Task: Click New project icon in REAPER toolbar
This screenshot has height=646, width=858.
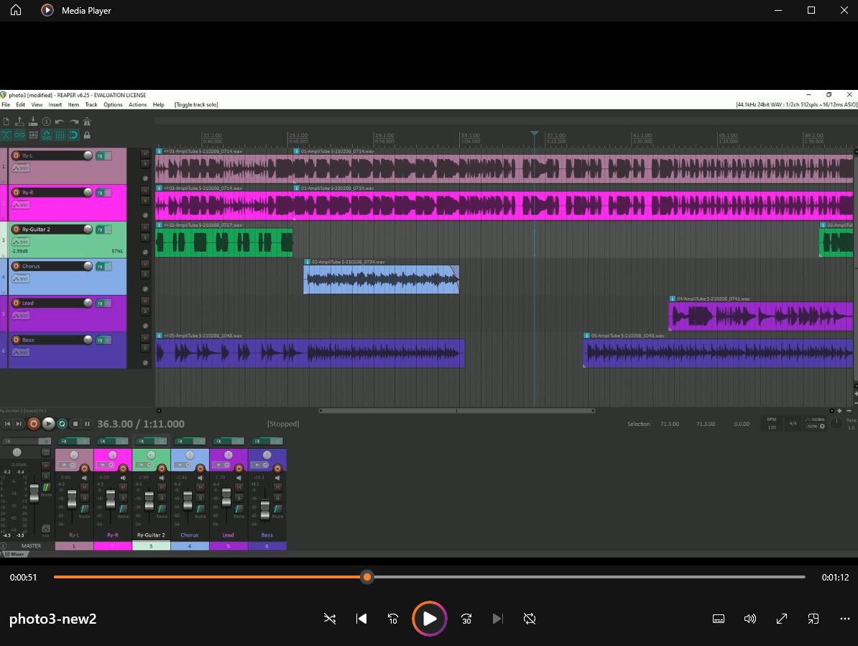Action: [6, 122]
